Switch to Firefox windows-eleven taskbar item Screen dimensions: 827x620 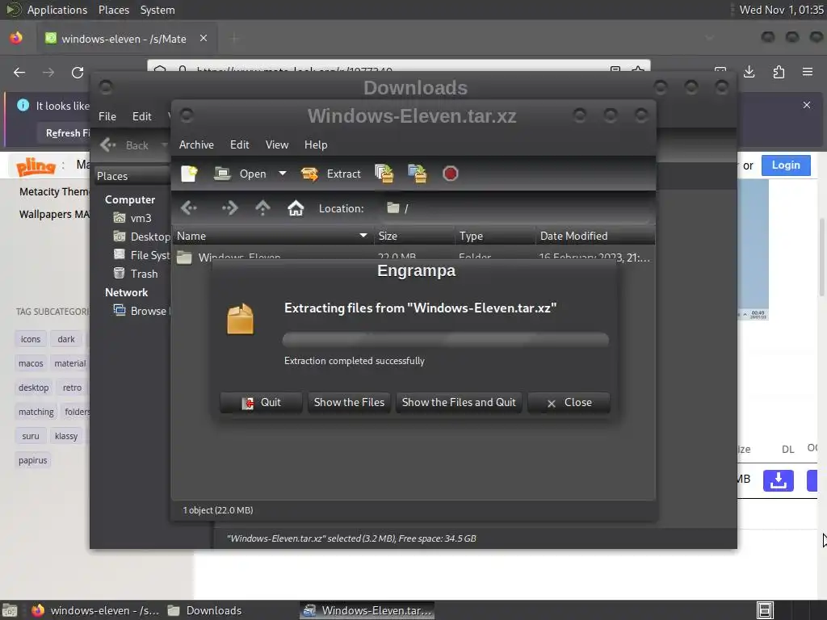pos(95,610)
